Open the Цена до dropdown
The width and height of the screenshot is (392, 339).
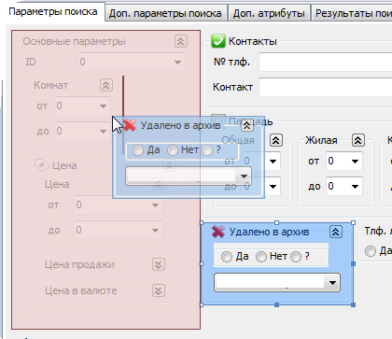pyautogui.click(x=155, y=231)
